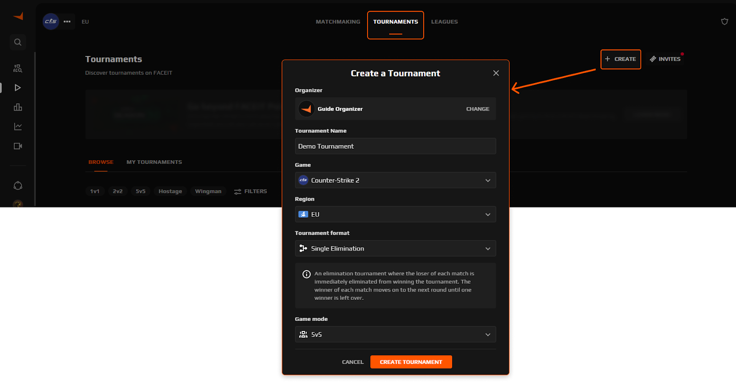Open the My Tournaments tab
The width and height of the screenshot is (736, 387).
(154, 162)
